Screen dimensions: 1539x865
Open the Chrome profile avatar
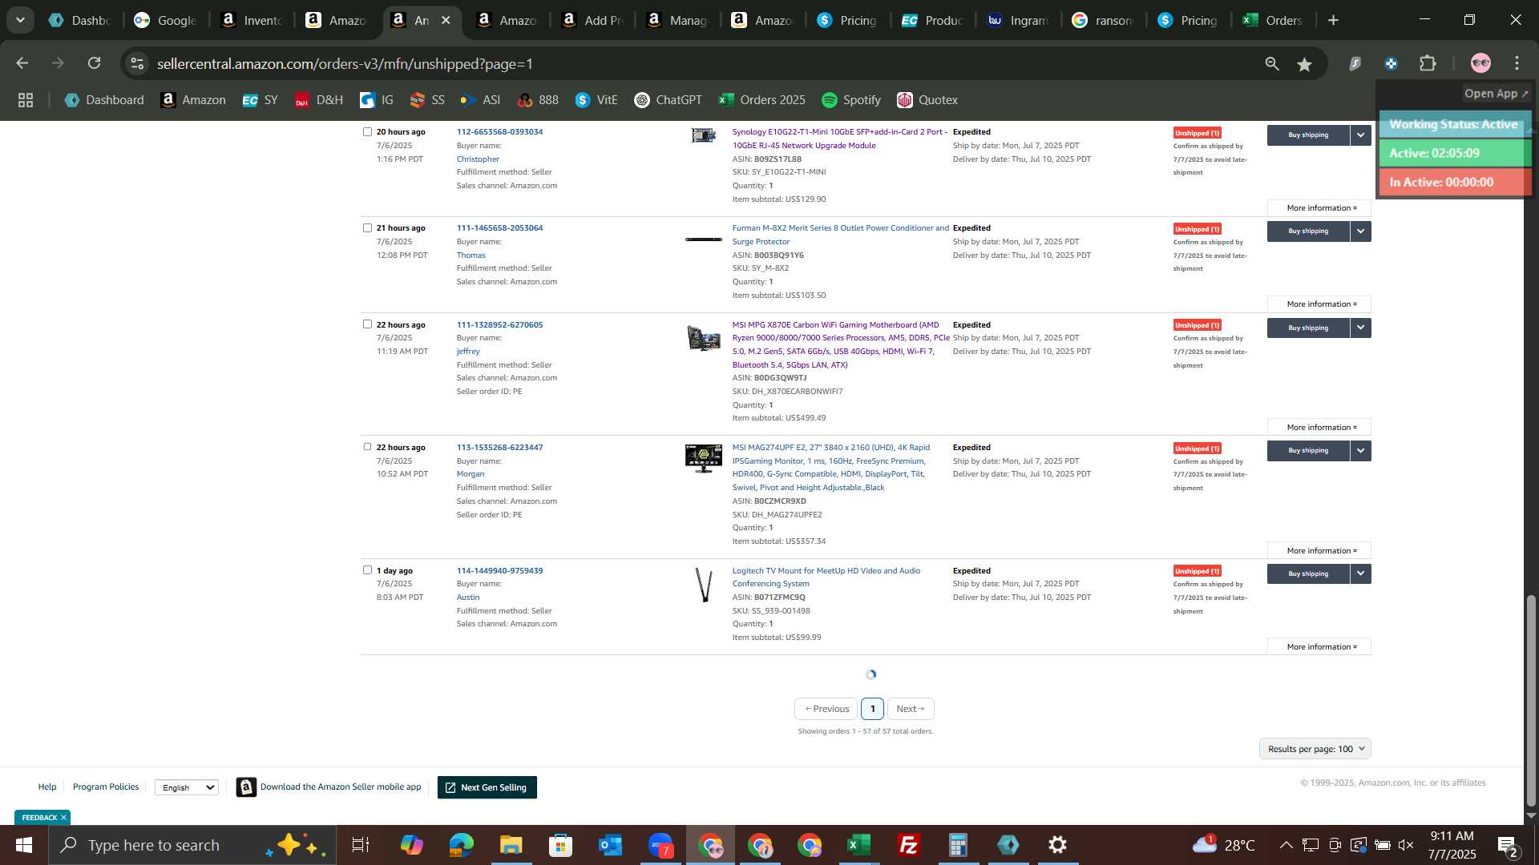(x=1480, y=63)
